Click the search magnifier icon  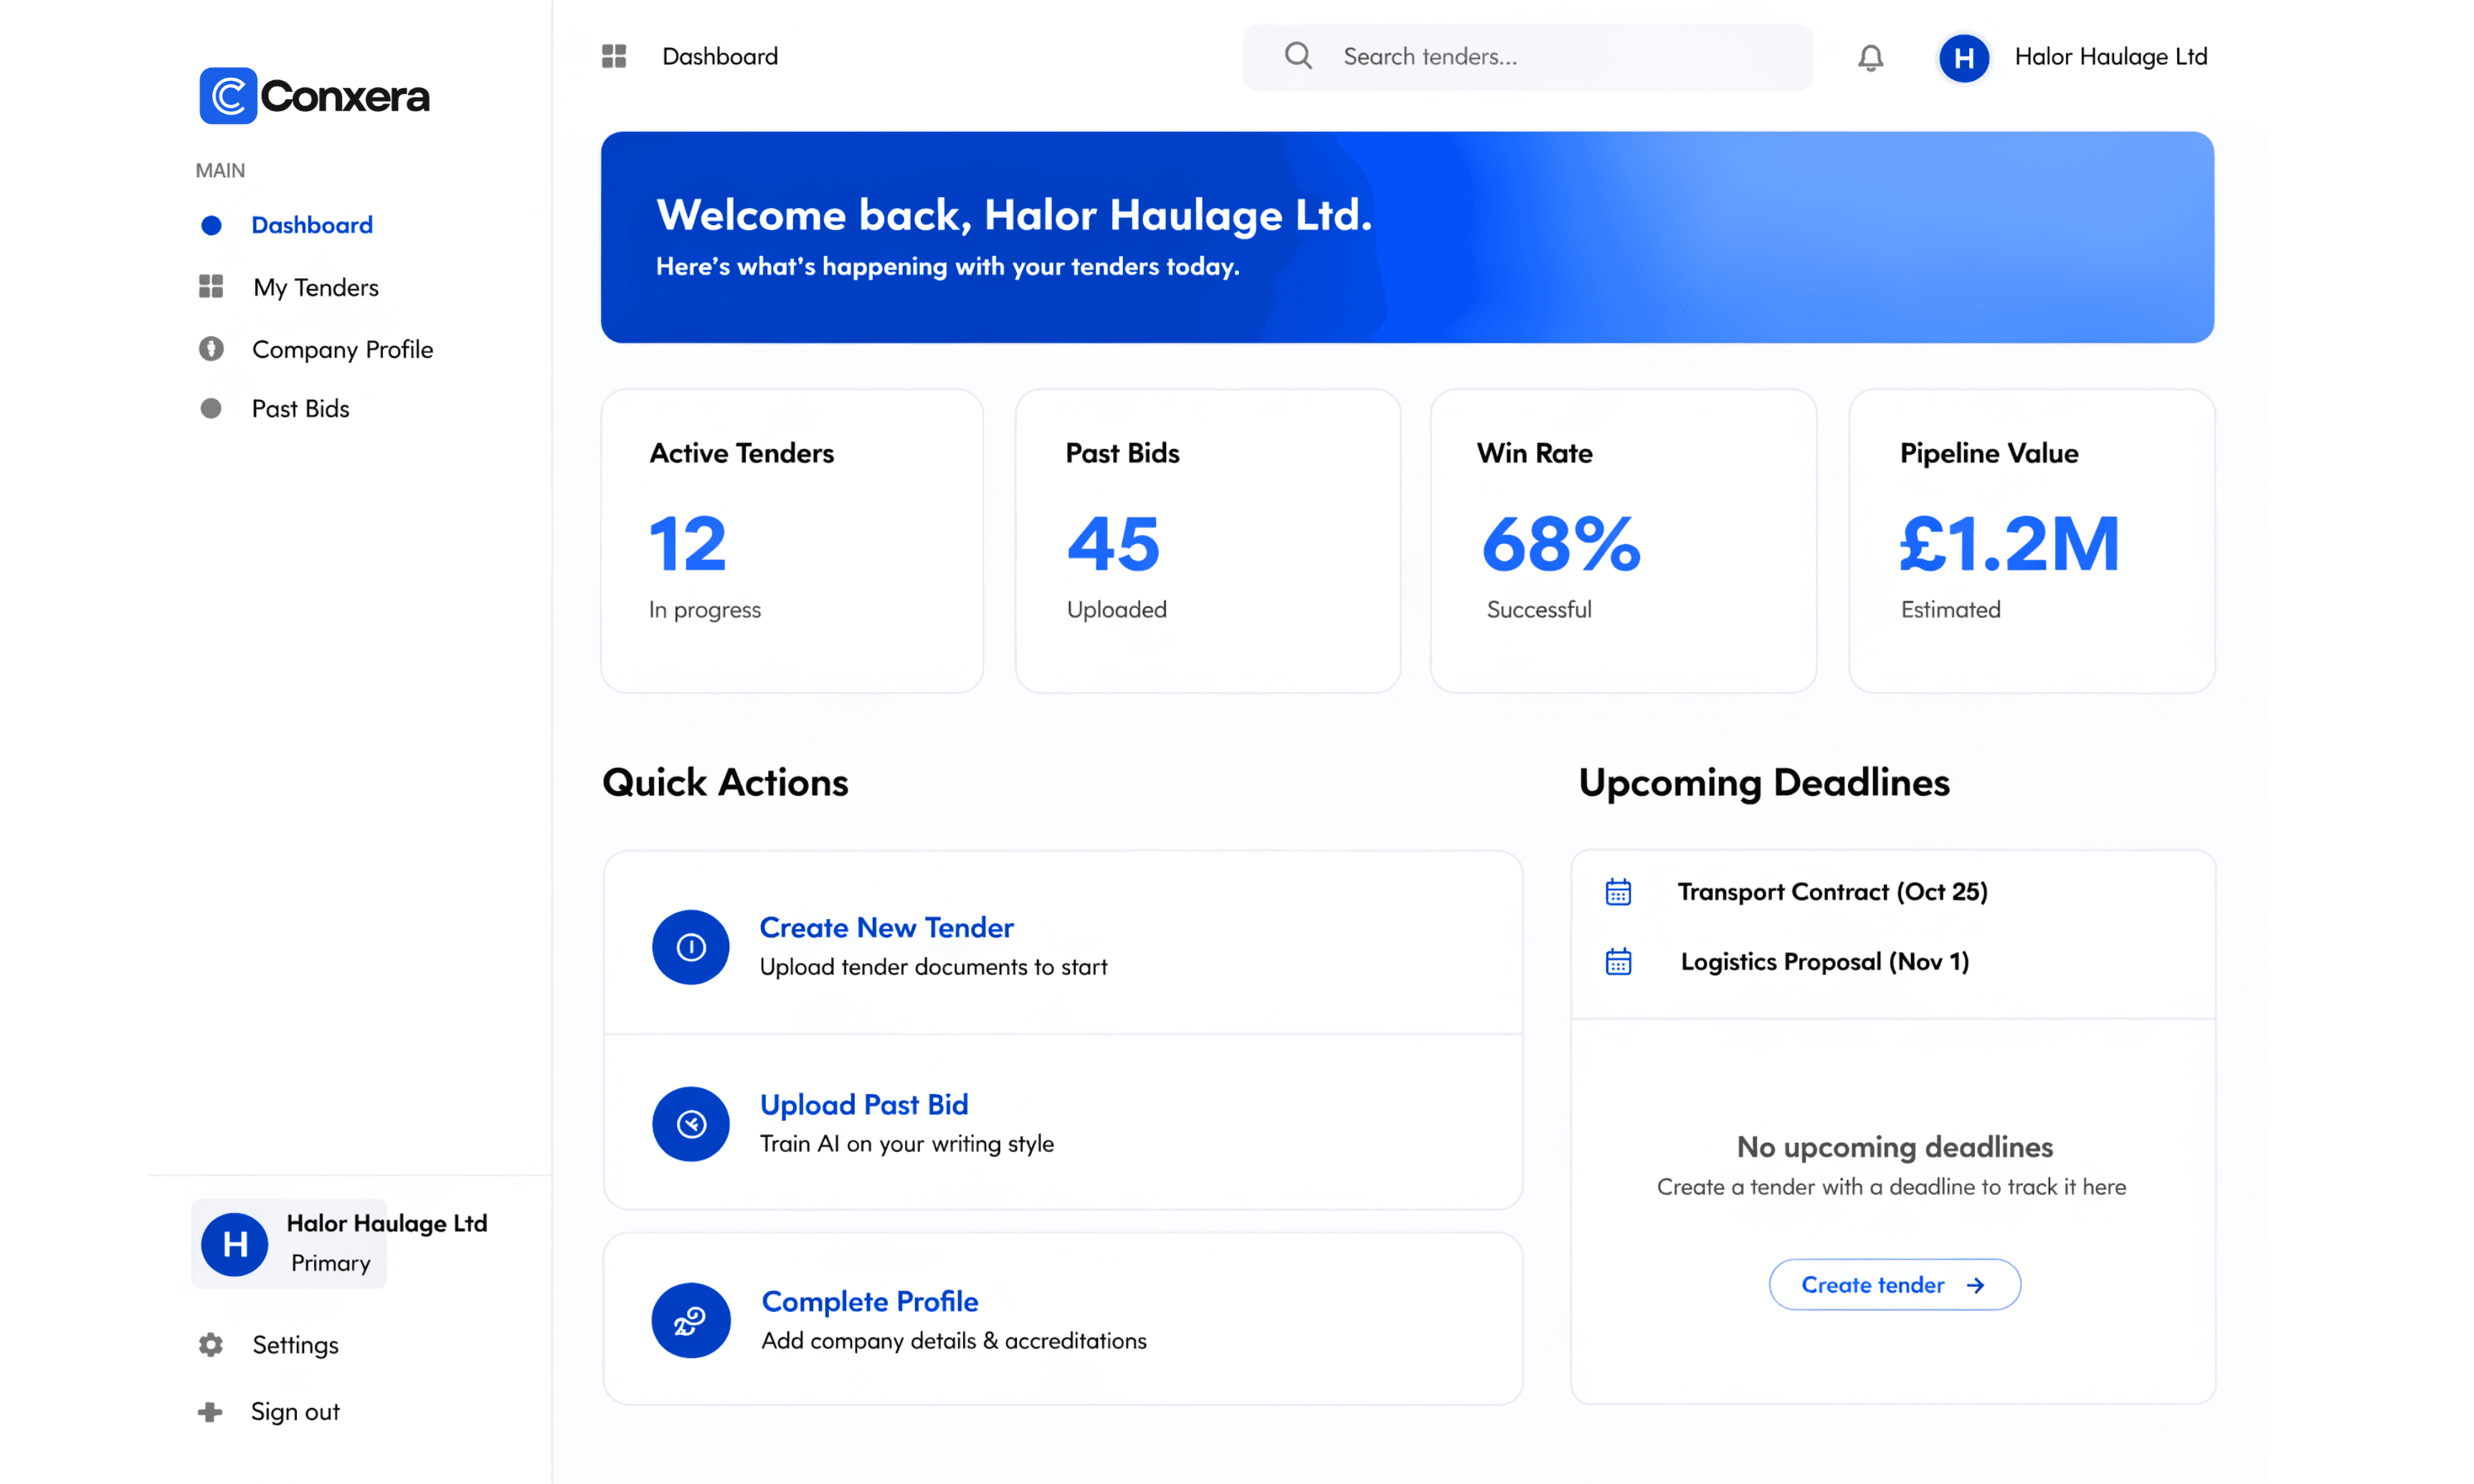pyautogui.click(x=1297, y=56)
